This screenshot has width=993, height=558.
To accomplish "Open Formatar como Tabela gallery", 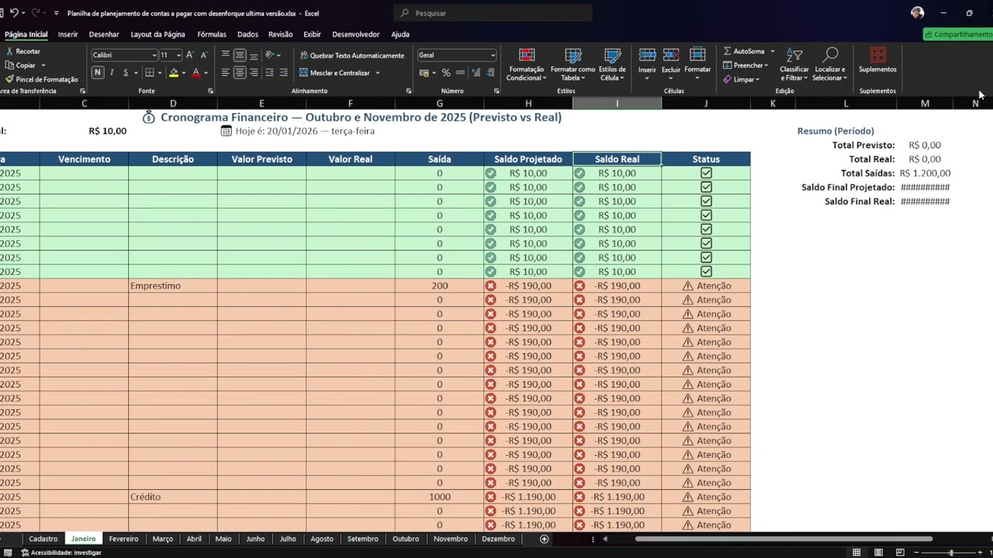I will tap(573, 64).
